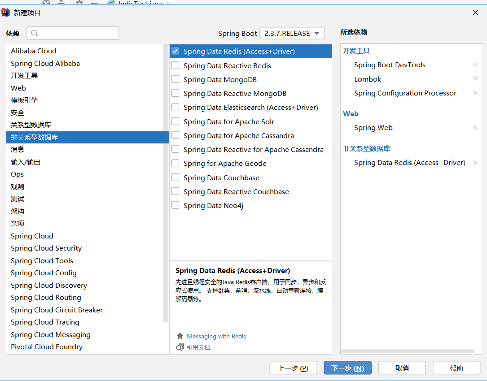Remove selected Spring Data Redis via X icon

[475, 163]
